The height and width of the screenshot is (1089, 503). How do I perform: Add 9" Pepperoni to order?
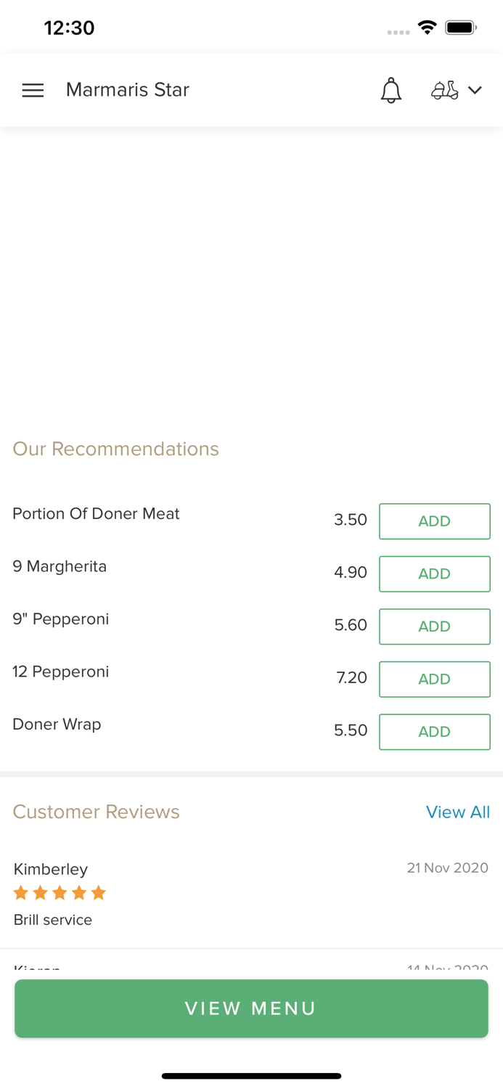coord(434,627)
